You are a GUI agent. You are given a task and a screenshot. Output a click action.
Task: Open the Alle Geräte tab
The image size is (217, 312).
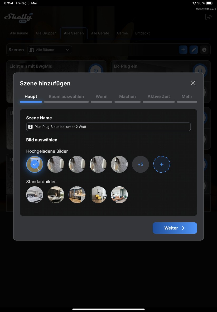(100, 33)
